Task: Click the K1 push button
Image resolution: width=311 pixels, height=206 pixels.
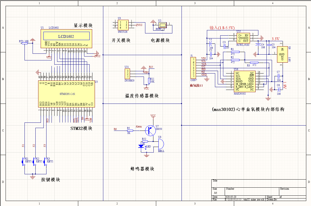Action: (23, 161)
